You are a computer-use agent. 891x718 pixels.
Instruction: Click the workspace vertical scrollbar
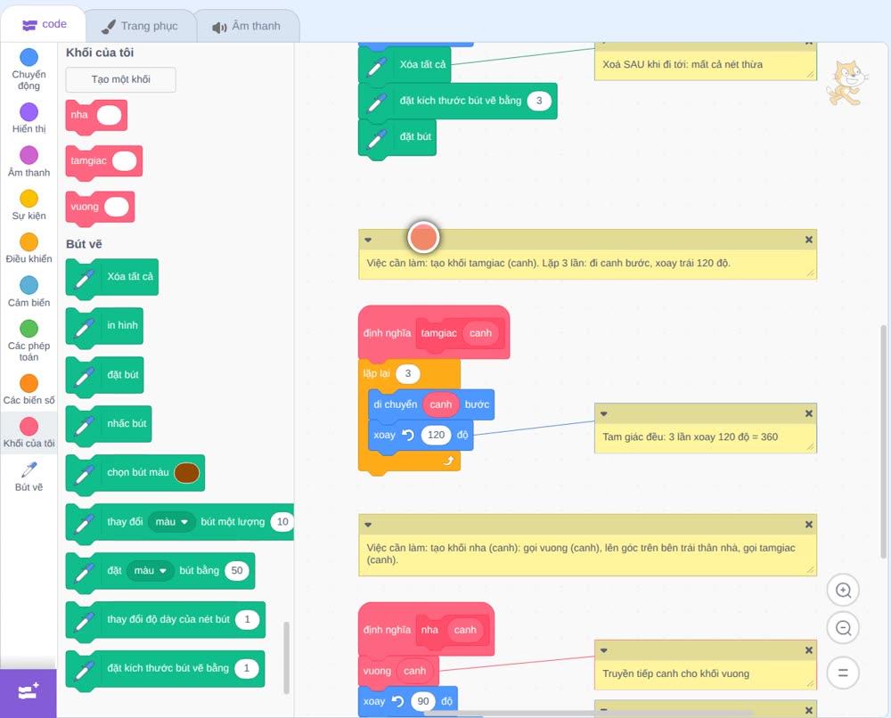point(882,442)
